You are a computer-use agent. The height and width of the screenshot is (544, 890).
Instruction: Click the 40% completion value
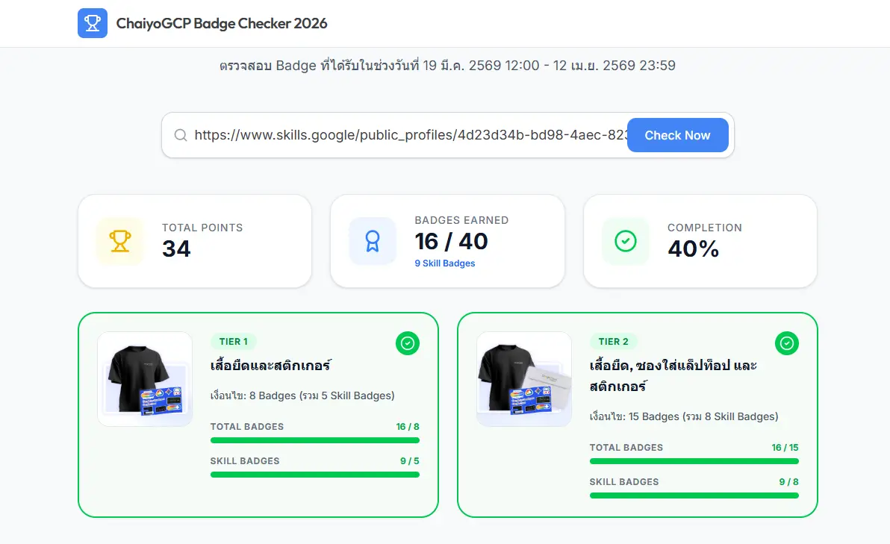point(693,248)
